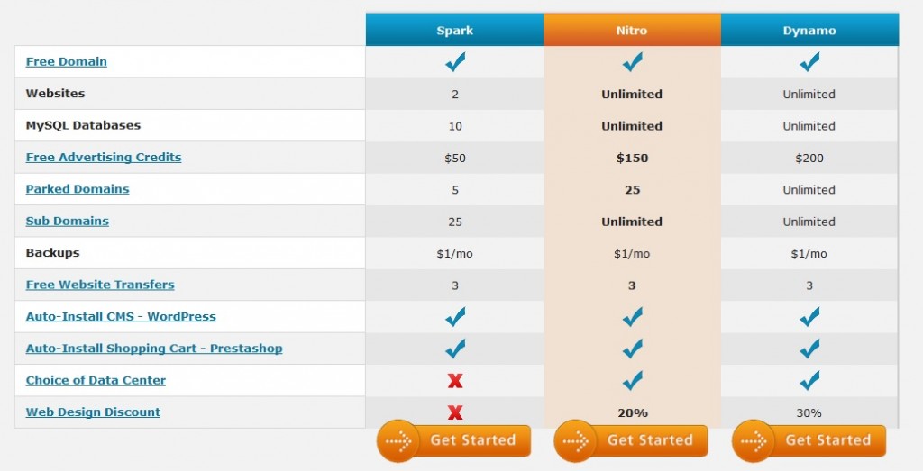Select the Dynamo plan column header

coord(809,31)
